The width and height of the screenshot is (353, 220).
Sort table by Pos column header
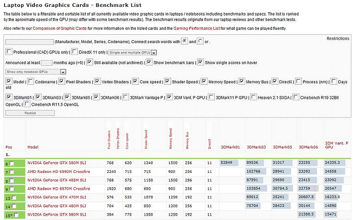click(9, 147)
